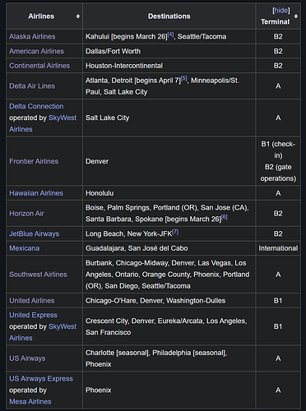Click the Airlines column header
Screen dimensions: 306x411
coord(44,16)
